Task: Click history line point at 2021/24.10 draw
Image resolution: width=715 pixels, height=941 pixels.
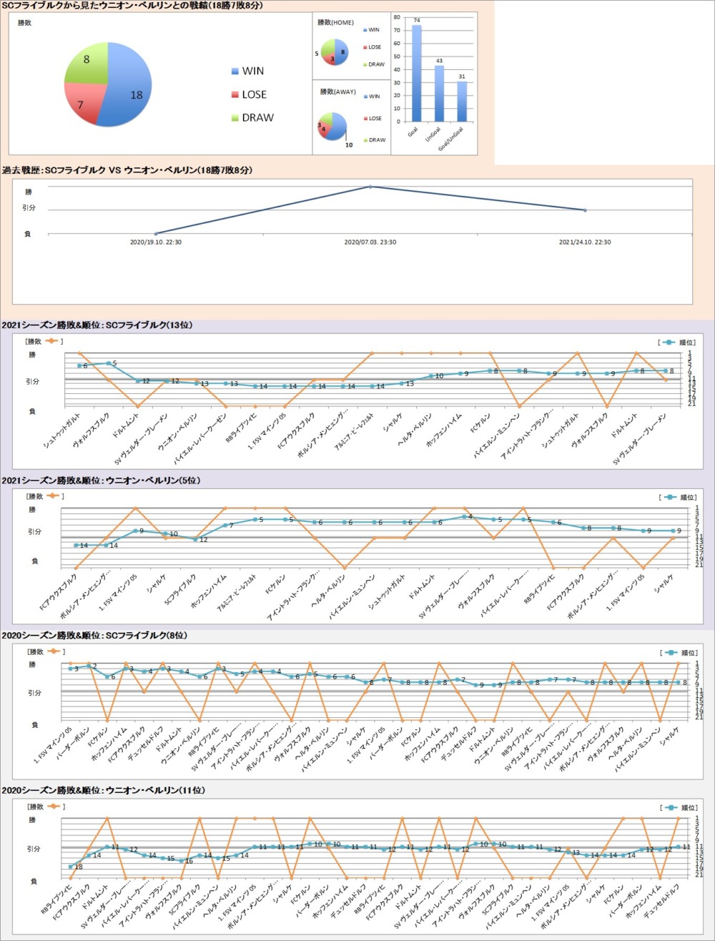Action: pos(585,210)
